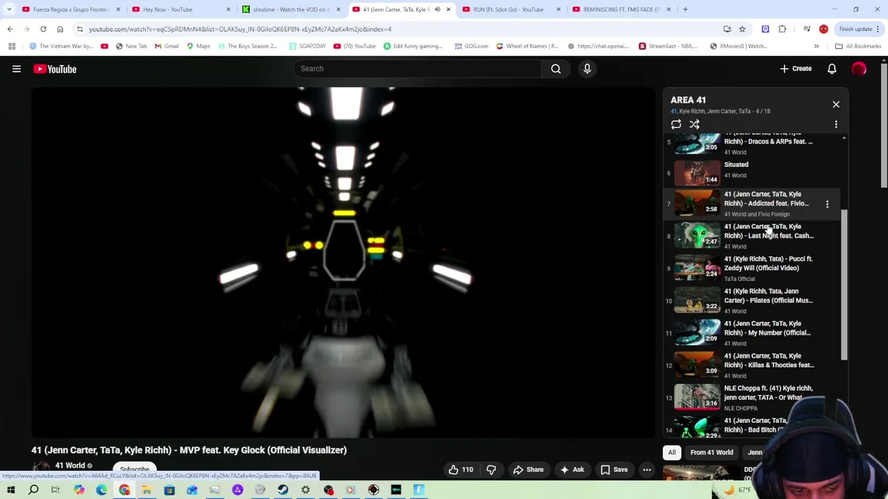This screenshot has width=888, height=499.
Task: Reload the current page
Action: 43,29
